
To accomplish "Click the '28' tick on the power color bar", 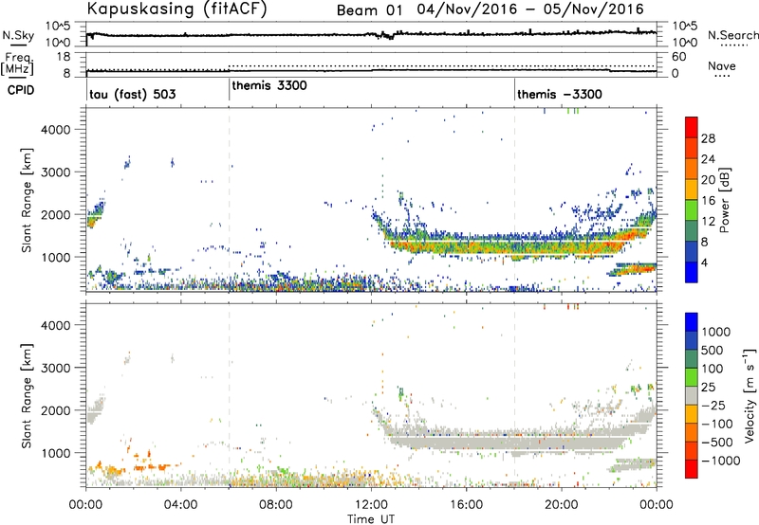I will [708, 138].
